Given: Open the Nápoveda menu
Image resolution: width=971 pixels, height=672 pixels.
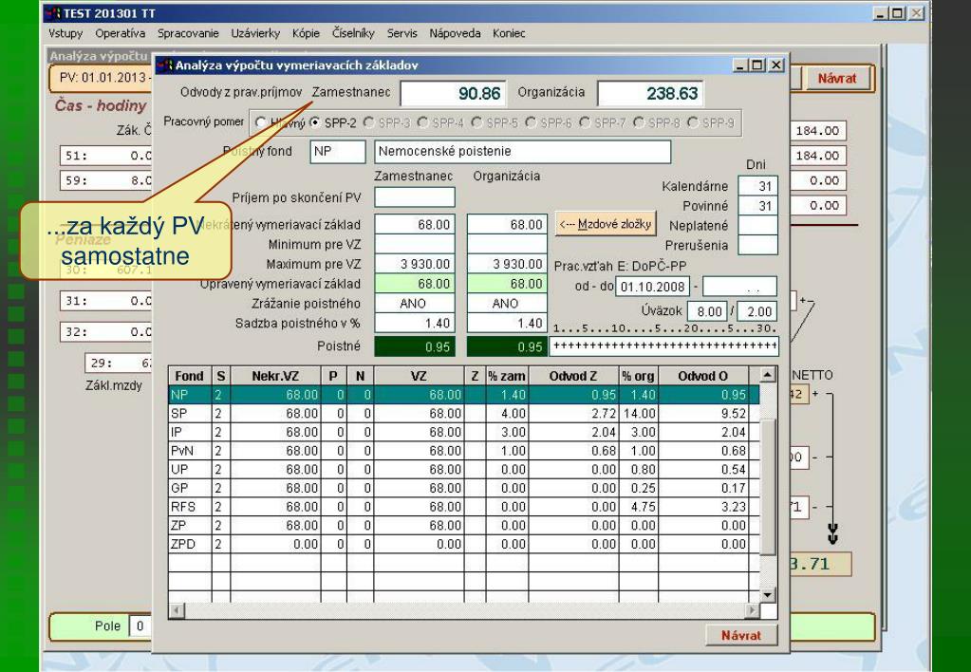Looking at the screenshot, I should coord(456,33).
